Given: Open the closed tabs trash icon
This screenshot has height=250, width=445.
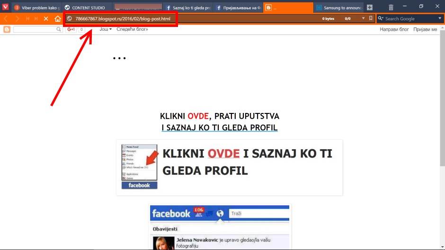Looking at the screenshot, I should pos(391,8).
